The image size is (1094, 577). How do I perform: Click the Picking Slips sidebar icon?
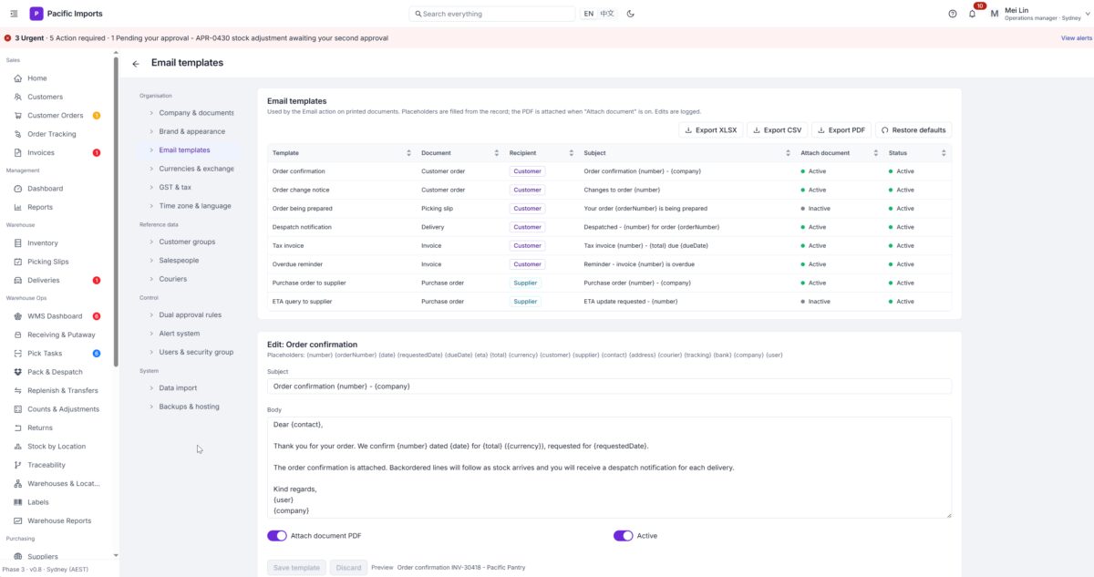coord(18,262)
